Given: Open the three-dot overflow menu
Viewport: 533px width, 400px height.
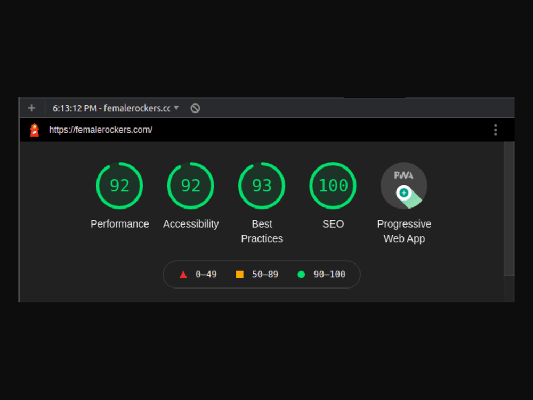Looking at the screenshot, I should 495,130.
